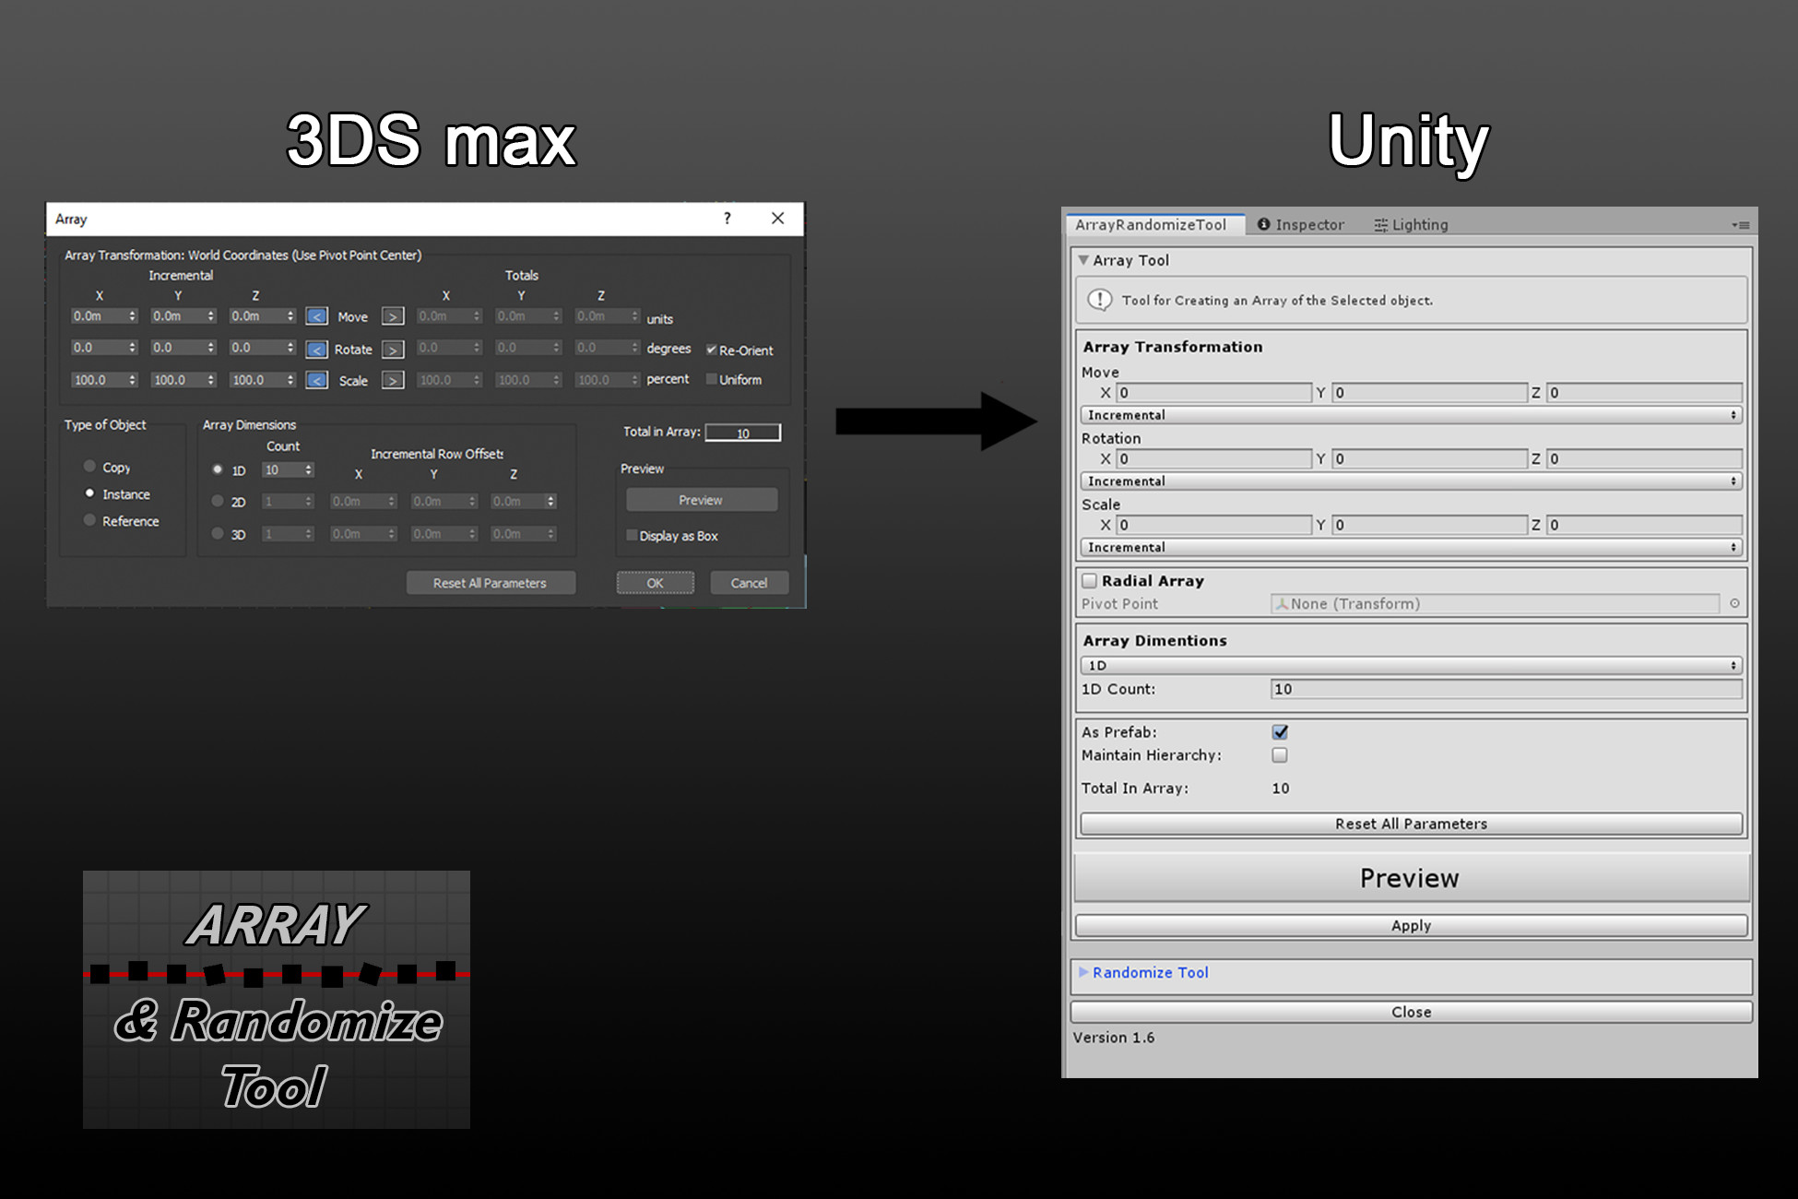The image size is (1798, 1199).
Task: Select the Move left-arrow transform icon
Action: 316,317
